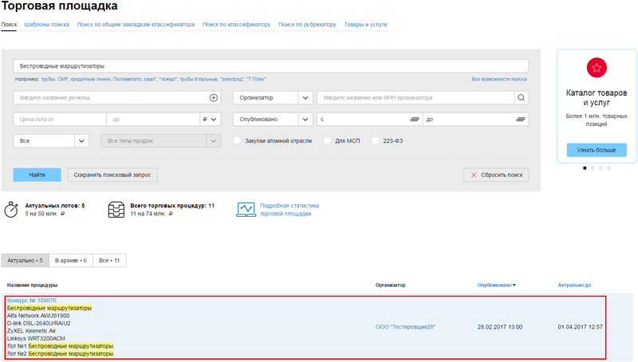Expand the Организатор dropdown
This screenshot has width=638, height=362.
coord(272,98)
